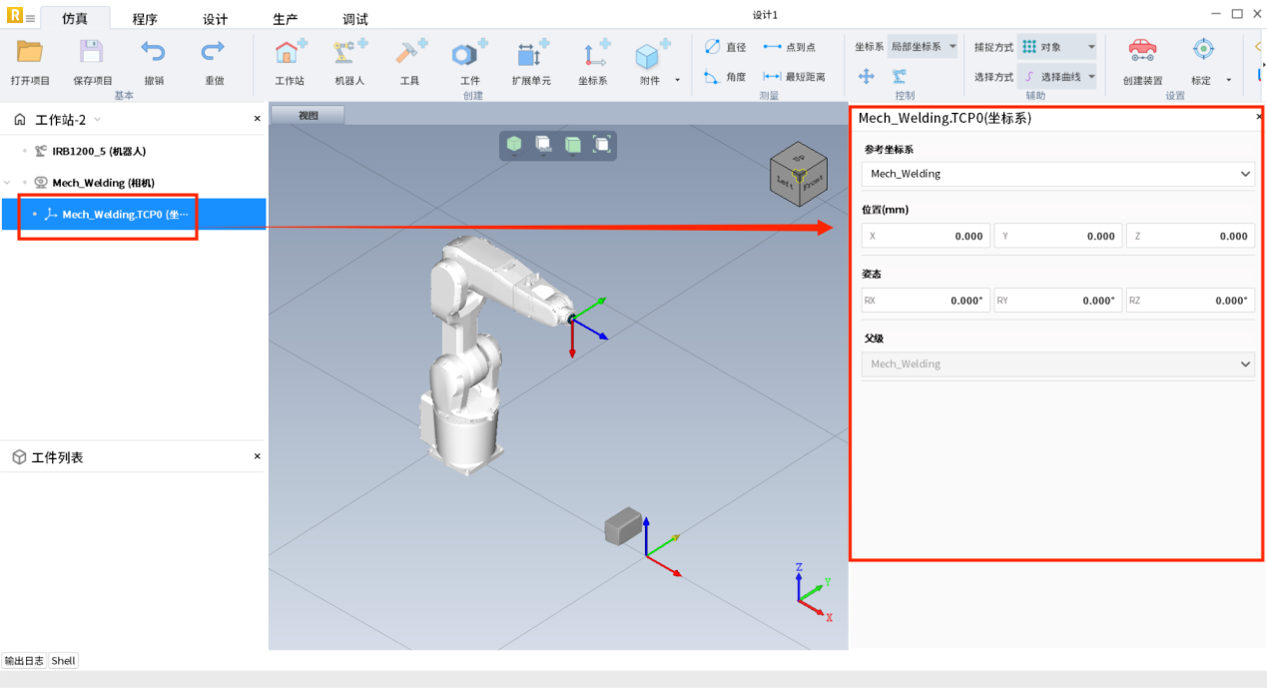Switch to the 调试 tab

point(354,19)
